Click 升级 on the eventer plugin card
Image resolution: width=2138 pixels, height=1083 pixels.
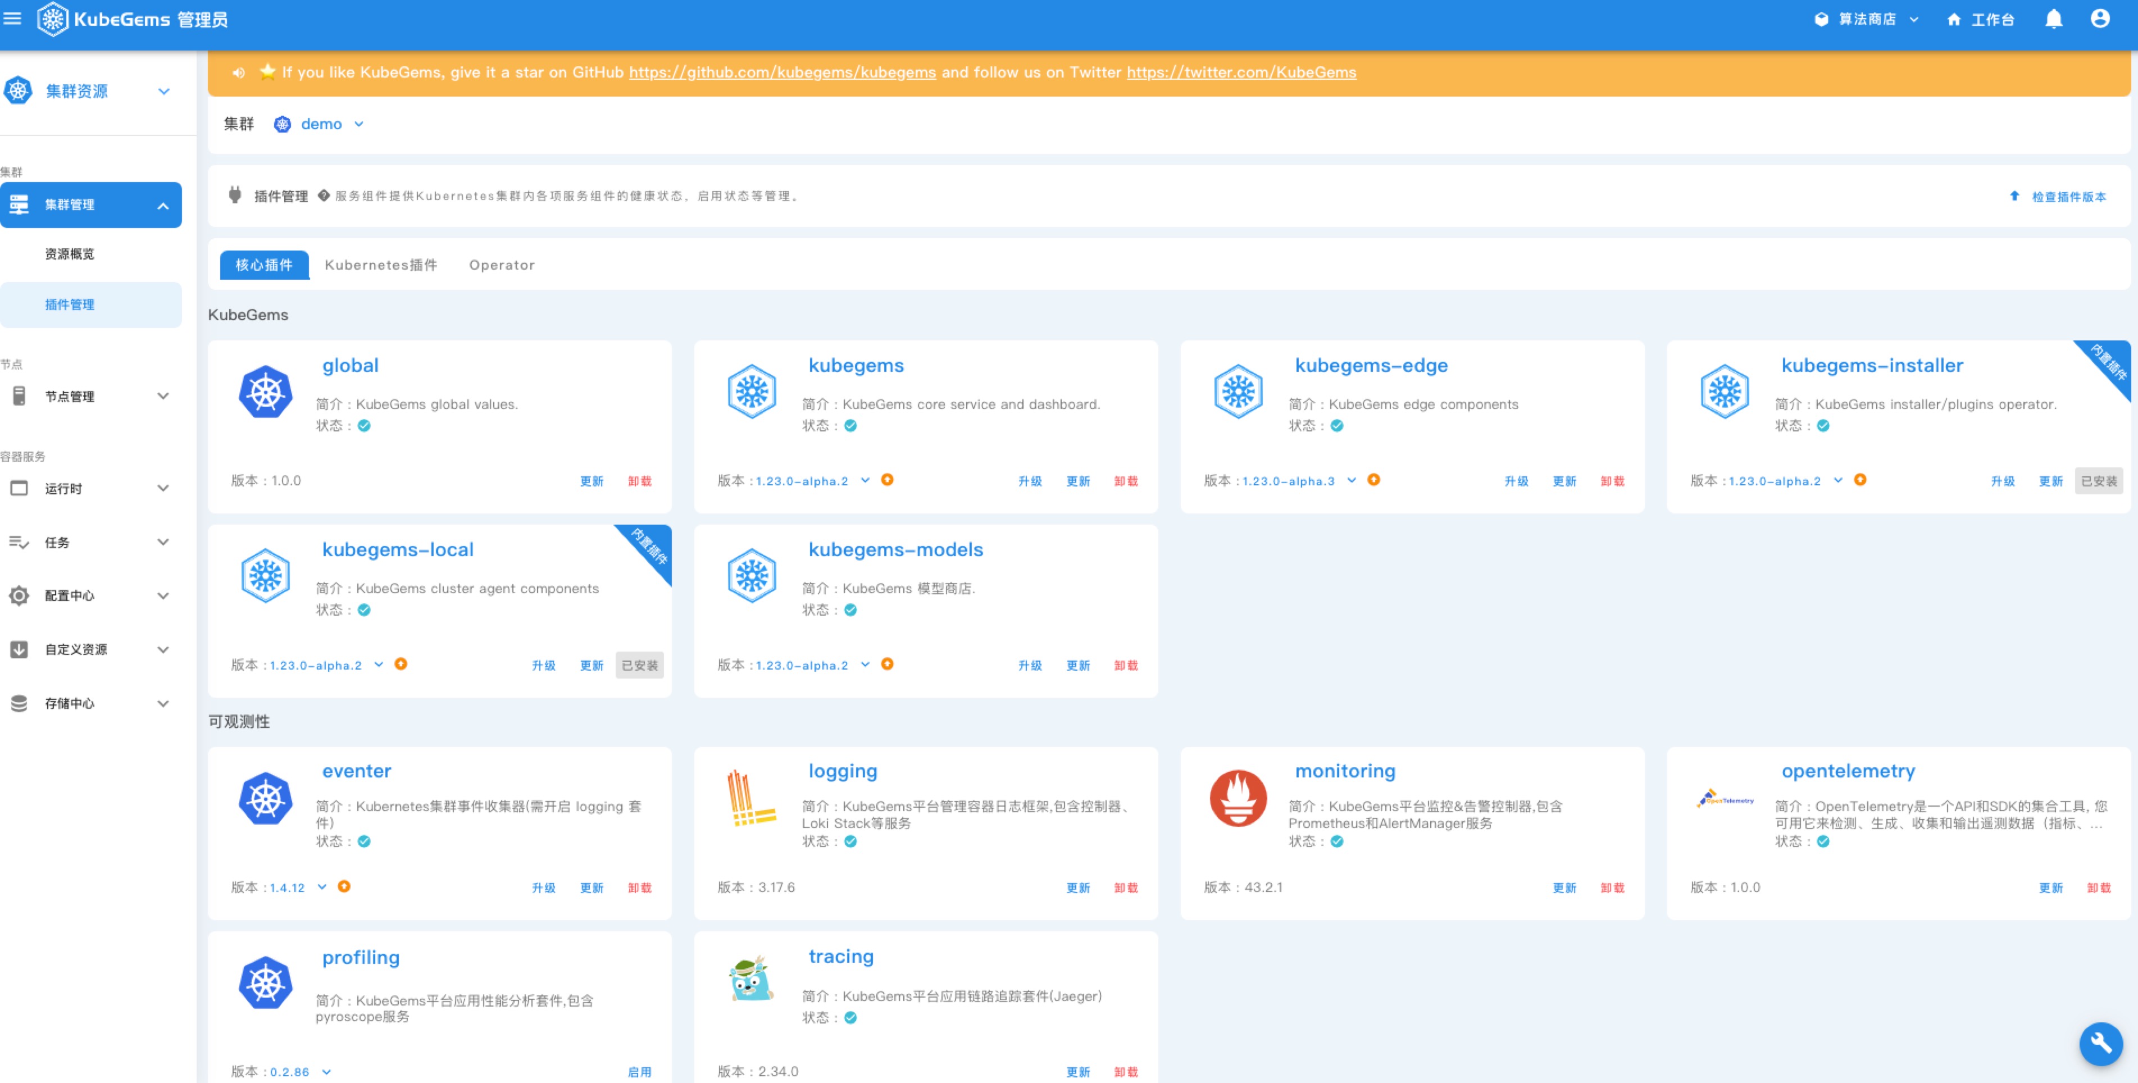tap(544, 888)
